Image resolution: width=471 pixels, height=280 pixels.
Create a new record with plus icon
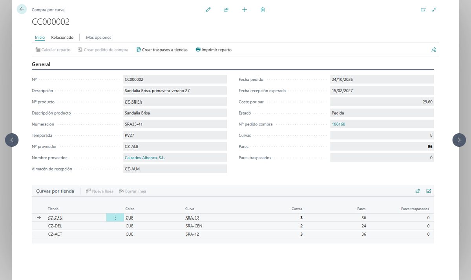245,10
